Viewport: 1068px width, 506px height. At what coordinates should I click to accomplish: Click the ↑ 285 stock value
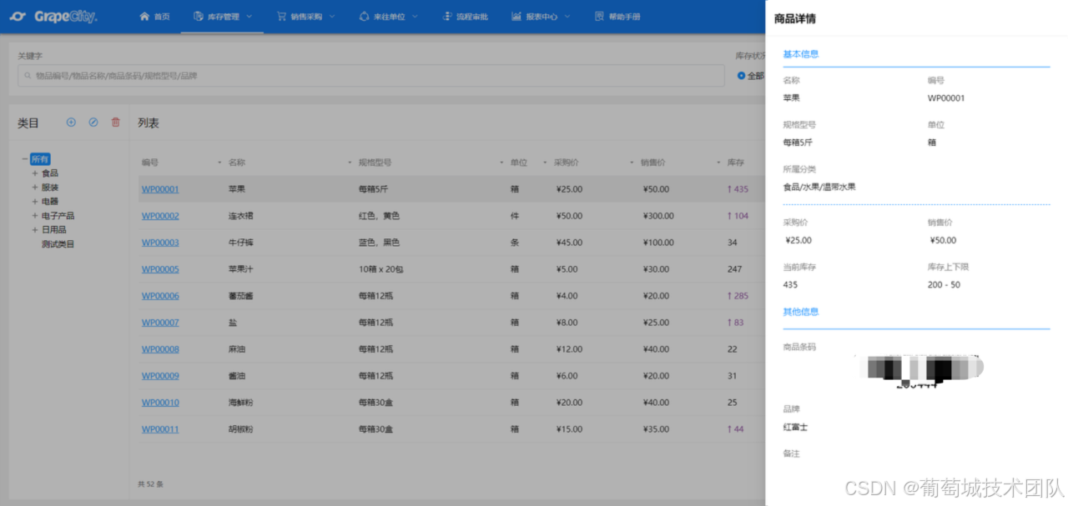pos(738,296)
